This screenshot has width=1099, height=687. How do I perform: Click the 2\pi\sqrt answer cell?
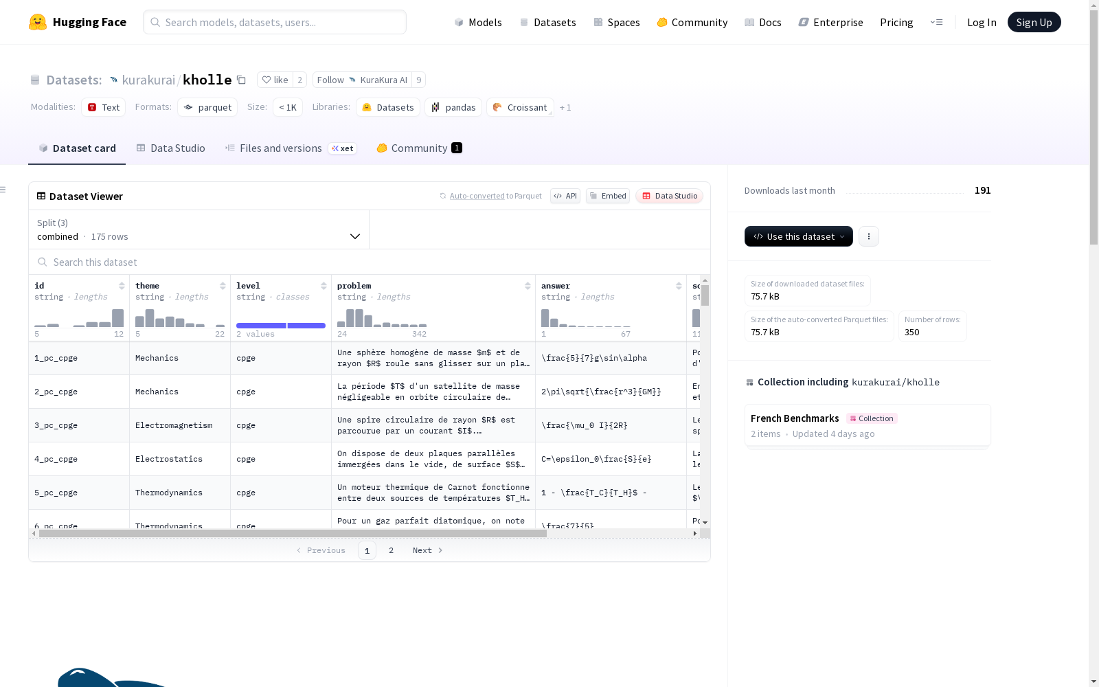tap(611, 392)
